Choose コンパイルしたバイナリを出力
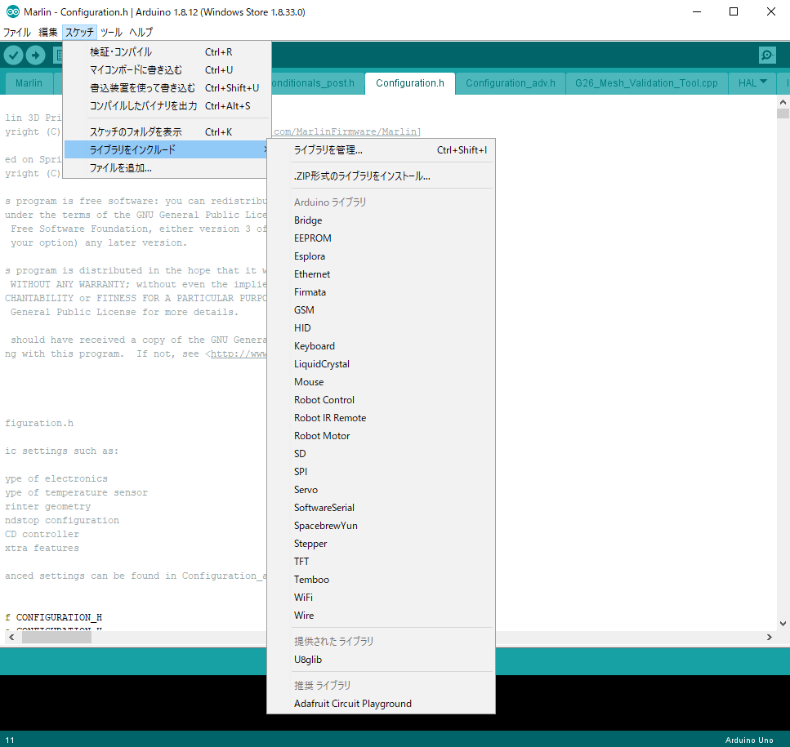790x747 pixels. point(165,106)
